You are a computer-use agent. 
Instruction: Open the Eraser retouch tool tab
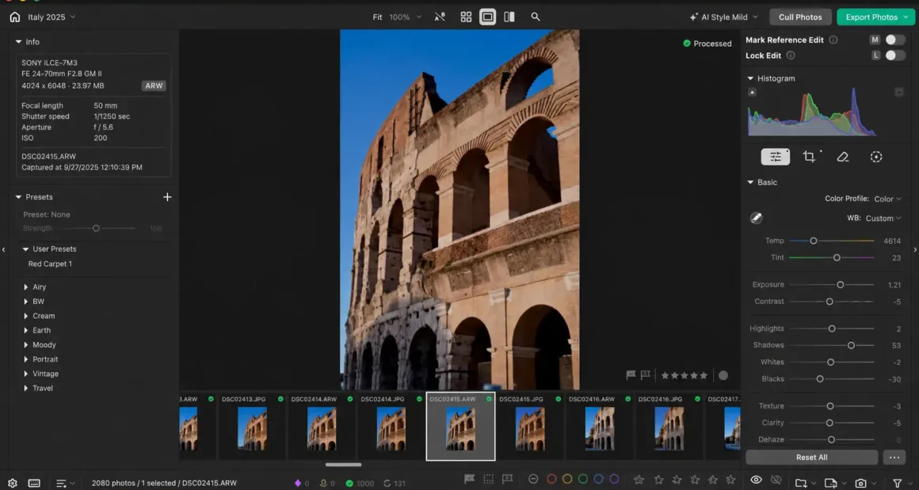(x=843, y=156)
